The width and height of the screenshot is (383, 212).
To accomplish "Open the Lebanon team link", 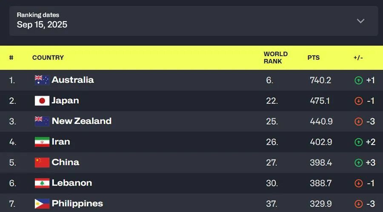I will [71, 183].
